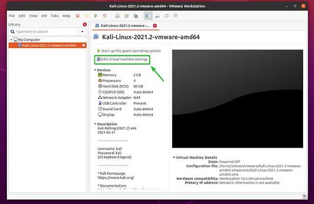Click the configuration file path text
Viewport: 314px width, 204px height.
[260, 170]
